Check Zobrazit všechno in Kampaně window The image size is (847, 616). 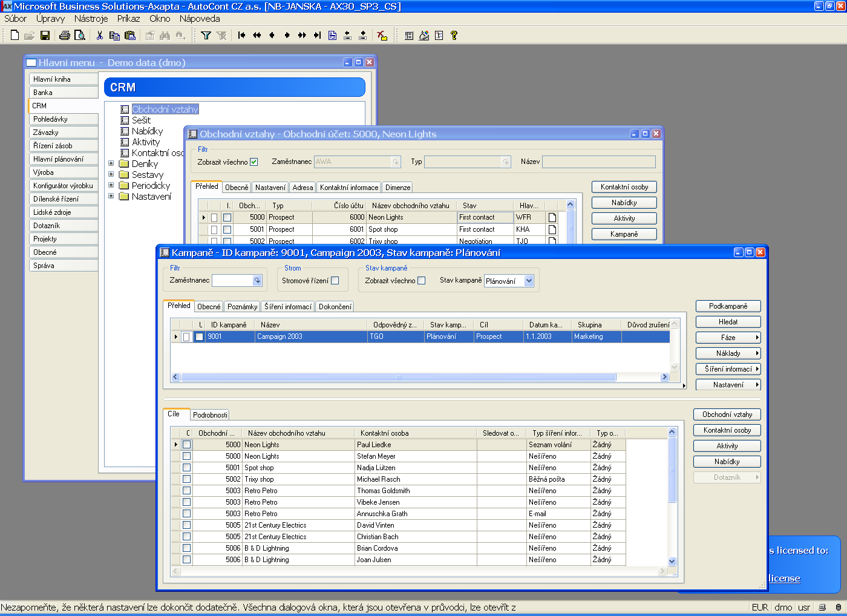(422, 280)
